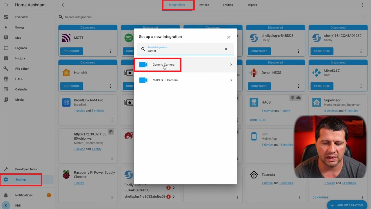The width and height of the screenshot is (371, 209).
Task: Open Matter card three-dot menu
Action: pyautogui.click(x=112, y=158)
